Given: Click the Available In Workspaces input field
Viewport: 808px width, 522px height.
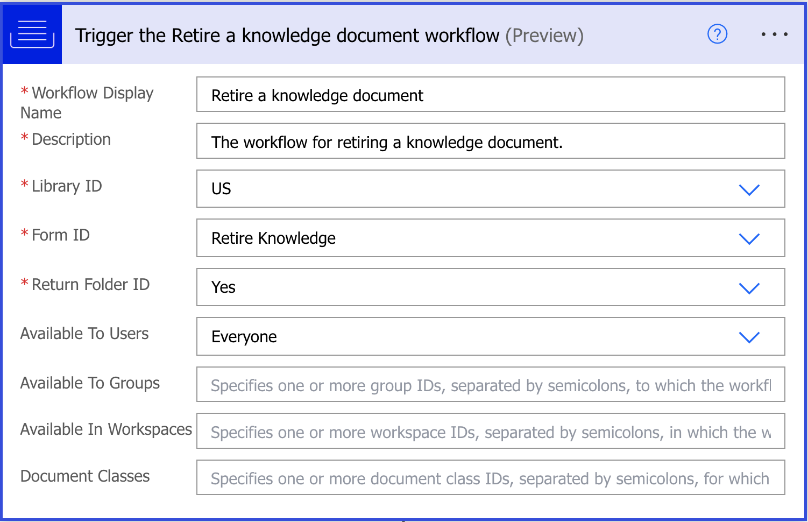Looking at the screenshot, I should (490, 432).
